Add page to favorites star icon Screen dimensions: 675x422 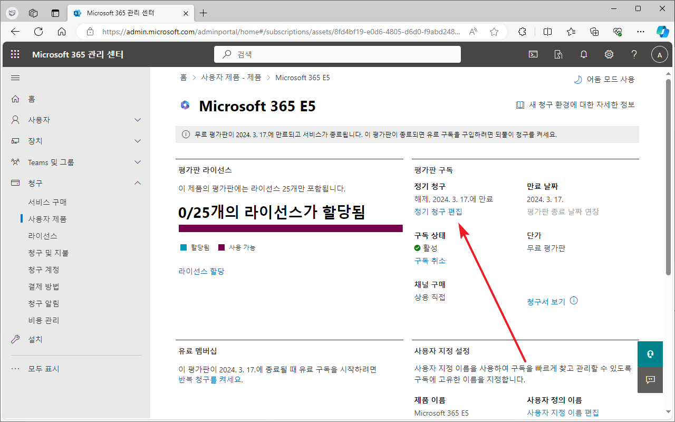click(494, 32)
